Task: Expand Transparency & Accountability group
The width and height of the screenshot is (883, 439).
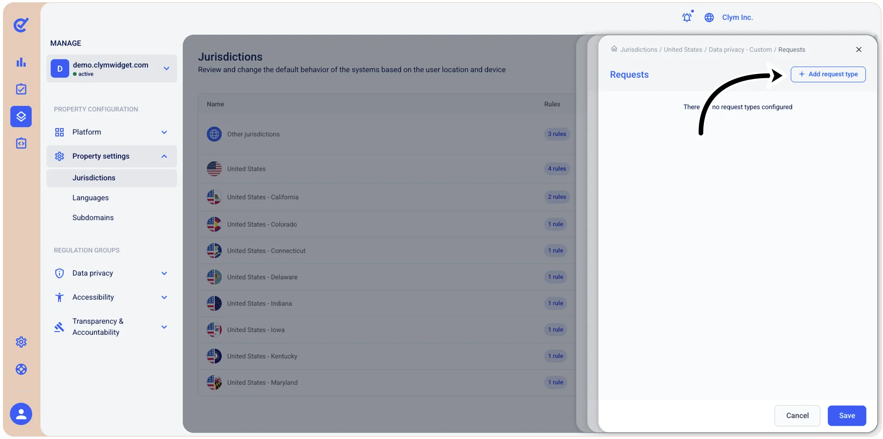Action: pos(112,327)
